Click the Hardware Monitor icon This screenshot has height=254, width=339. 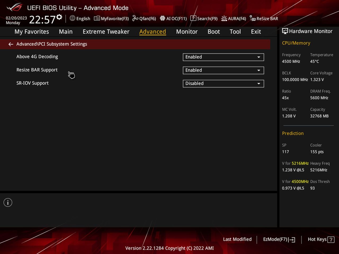click(x=285, y=31)
